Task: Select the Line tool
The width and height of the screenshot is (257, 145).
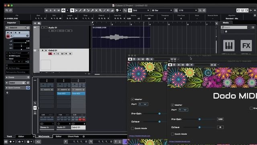Action: pyautogui.click(x=104, y=10)
